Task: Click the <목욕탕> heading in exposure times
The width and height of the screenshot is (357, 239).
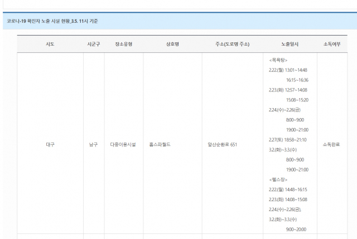Action: 278,60
